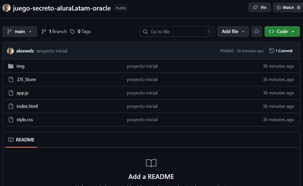Select the 36 minutes ago timestamp of img

279,66
